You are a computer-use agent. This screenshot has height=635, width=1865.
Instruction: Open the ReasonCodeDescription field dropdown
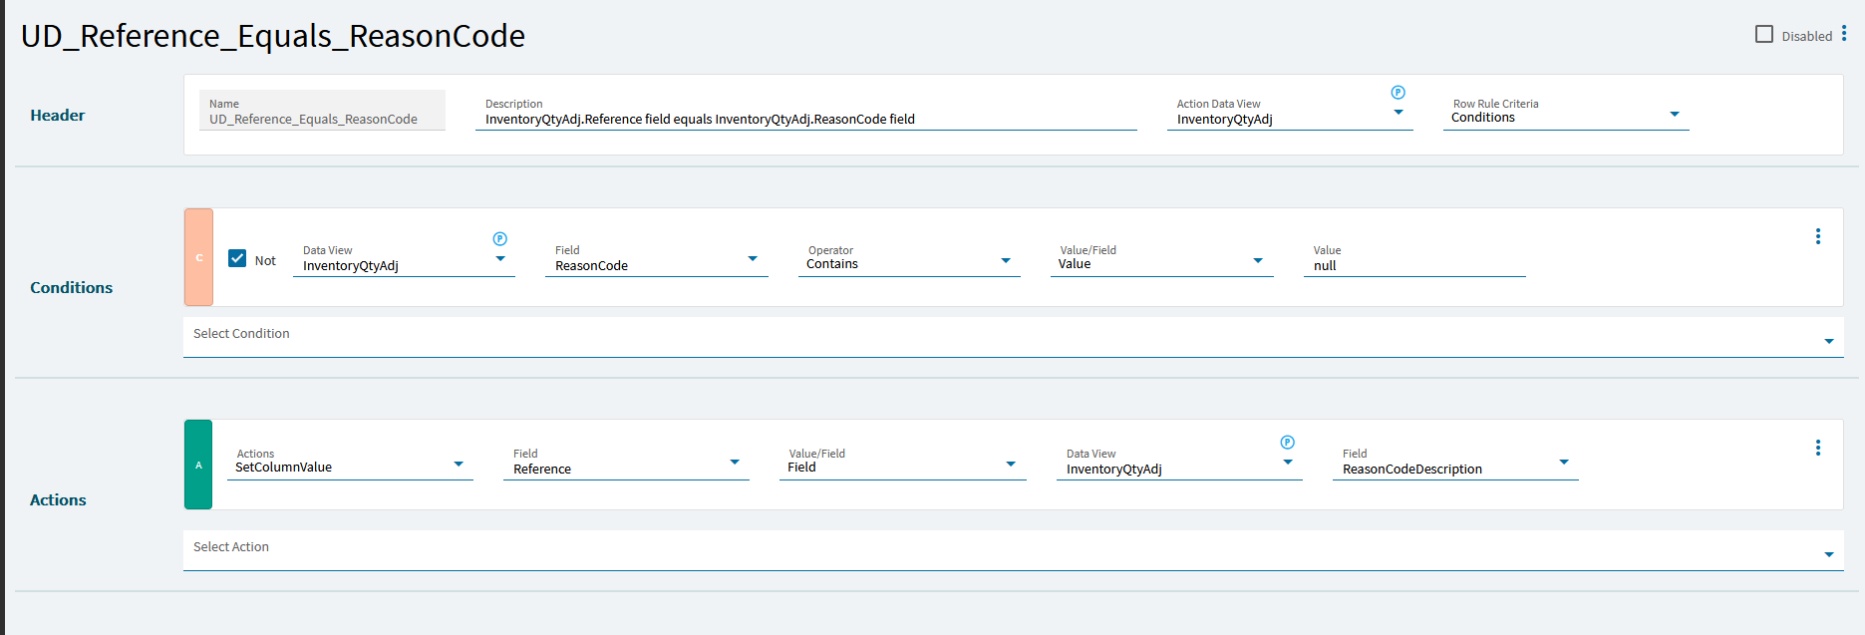1564,463
